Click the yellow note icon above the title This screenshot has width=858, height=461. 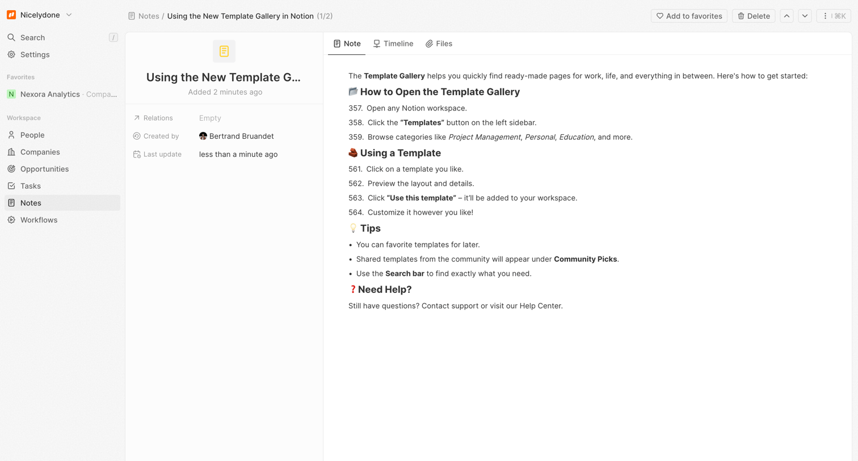pos(224,52)
